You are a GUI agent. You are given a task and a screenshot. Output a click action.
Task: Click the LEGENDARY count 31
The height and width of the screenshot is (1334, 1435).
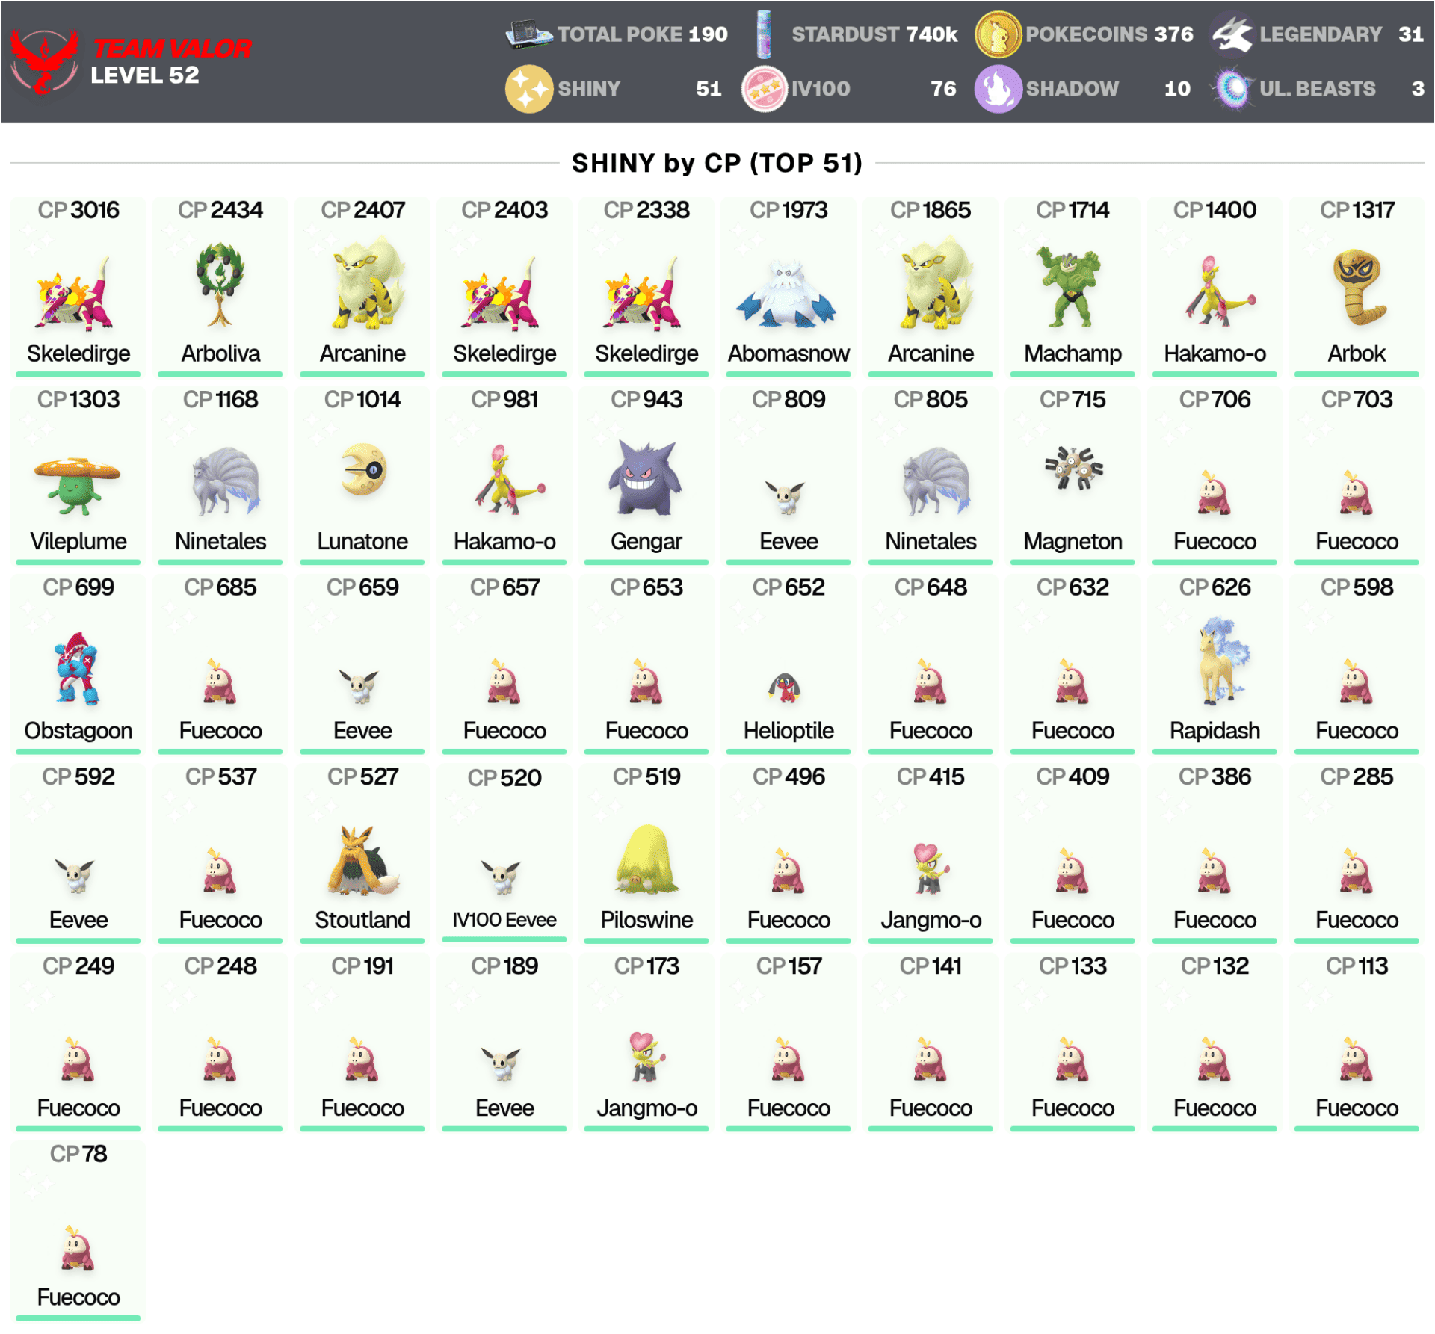tap(1411, 34)
